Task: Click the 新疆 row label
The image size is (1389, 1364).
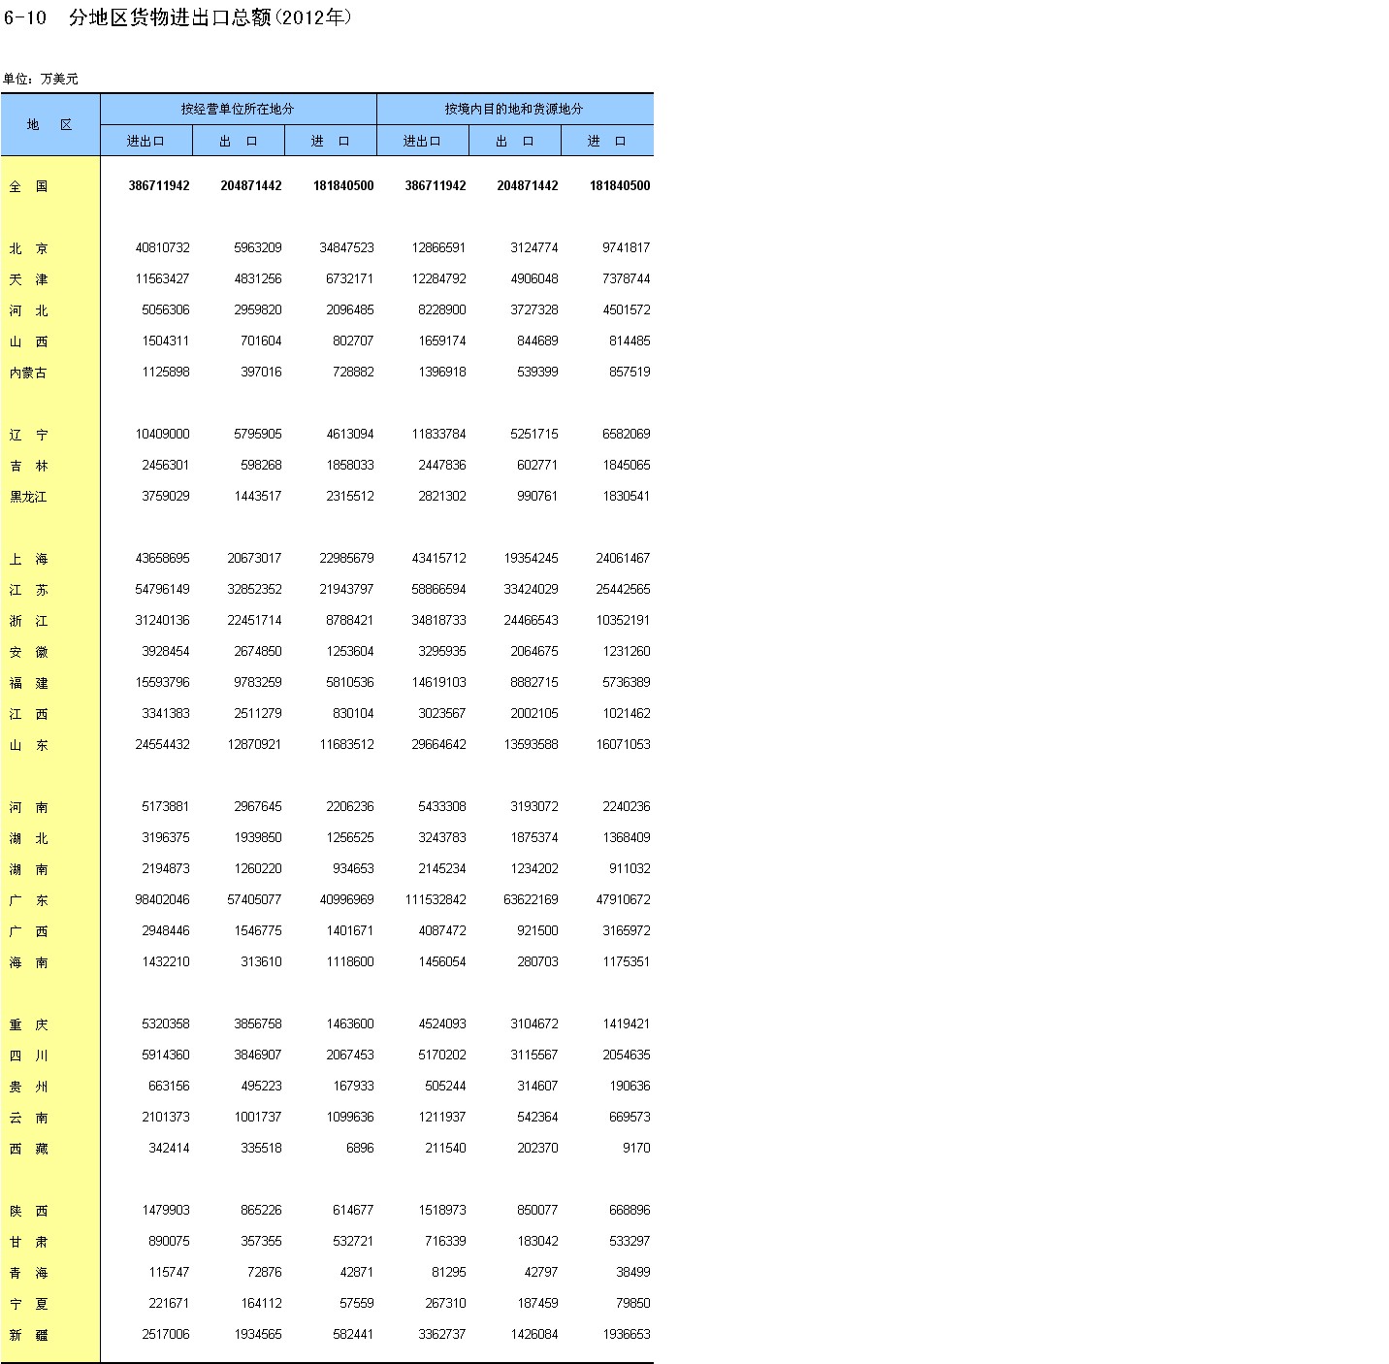Action: click(29, 1335)
